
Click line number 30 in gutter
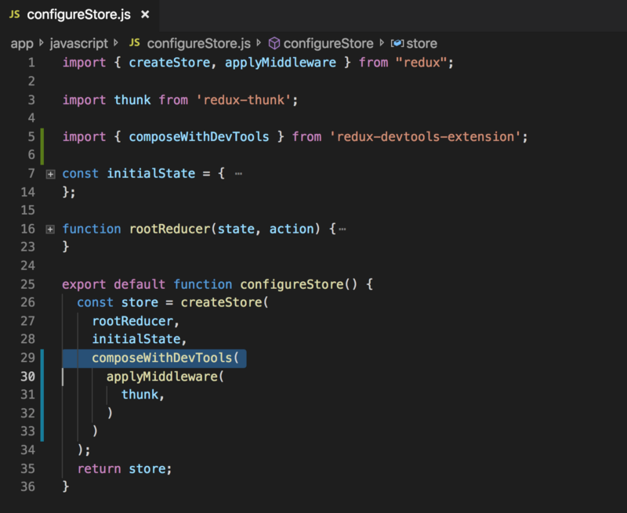(x=27, y=377)
